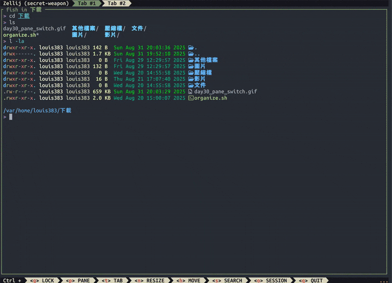Click the 1.7 KB size of parent directory
The height and width of the screenshot is (283, 392).
(x=101, y=54)
